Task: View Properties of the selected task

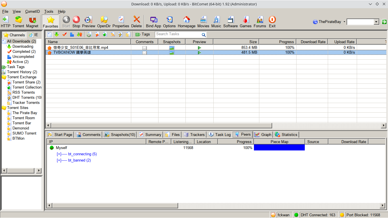Action: pos(121,22)
